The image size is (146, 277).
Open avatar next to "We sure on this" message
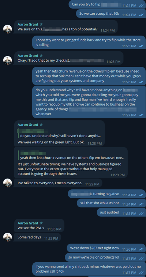click(x=8, y=29)
